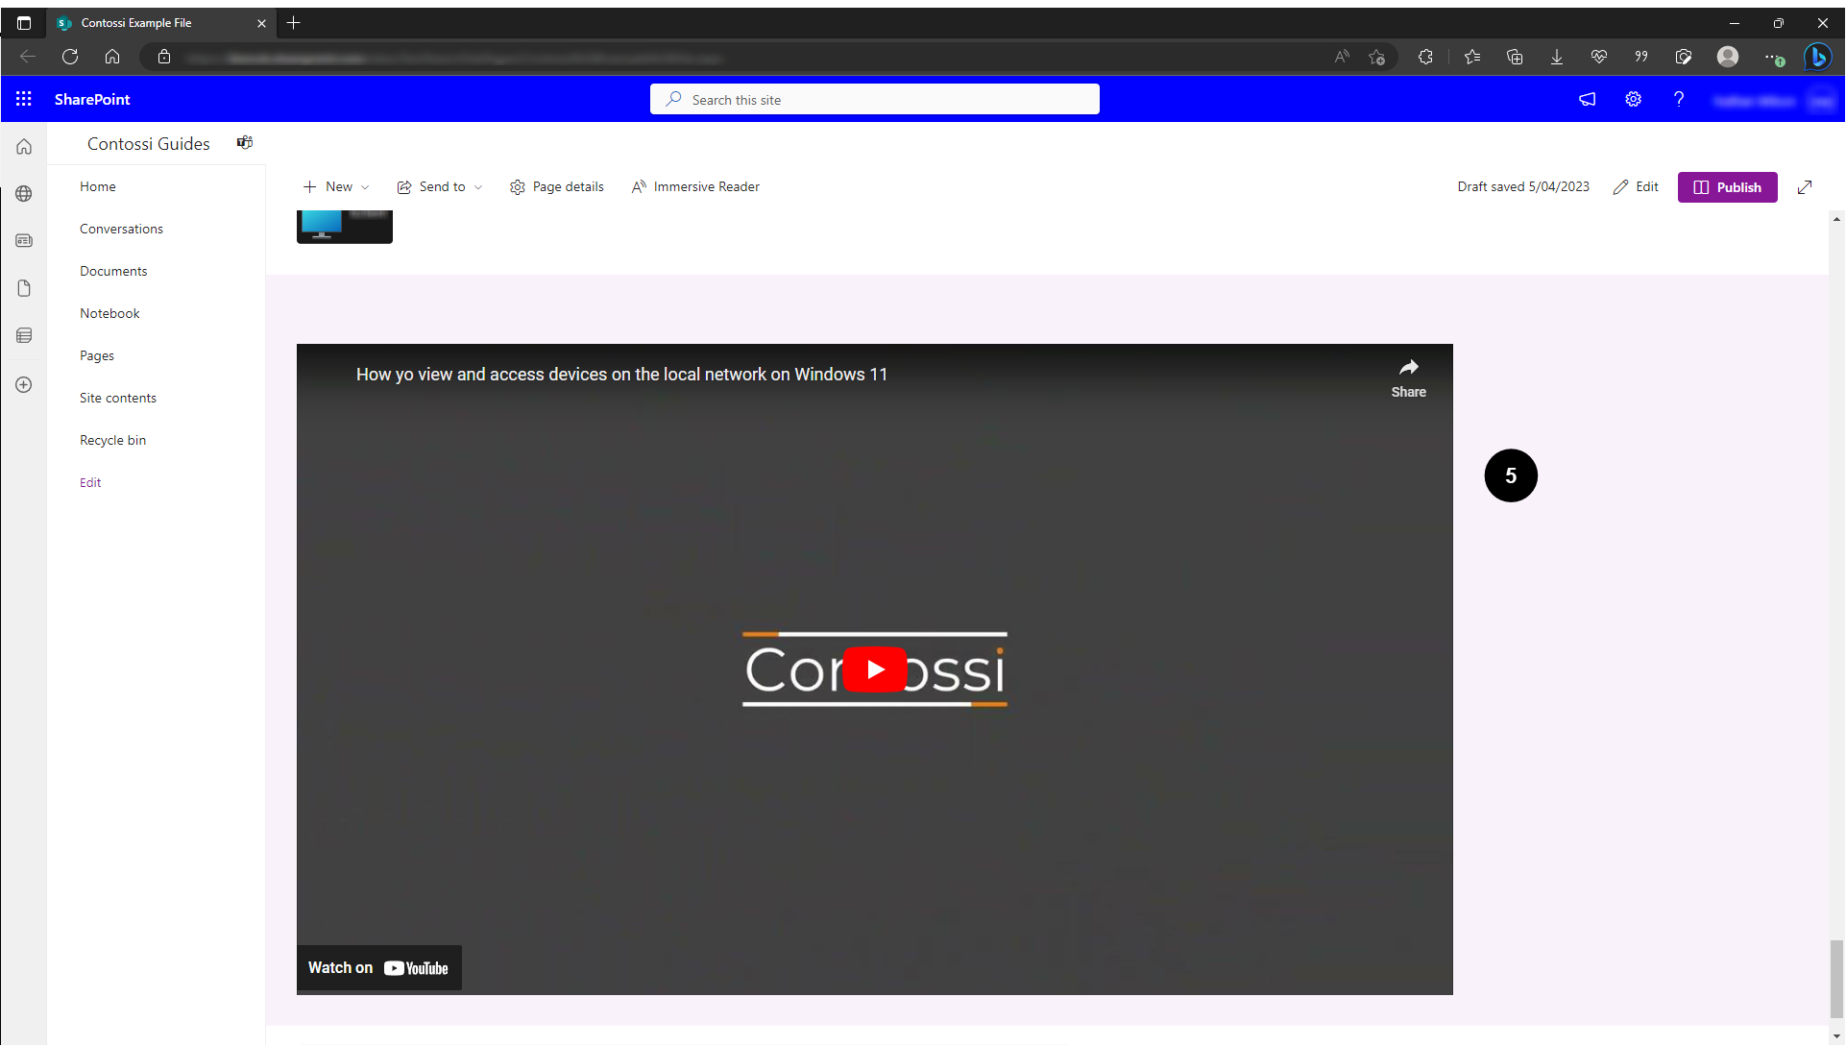Open the help question mark icon

click(x=1678, y=99)
